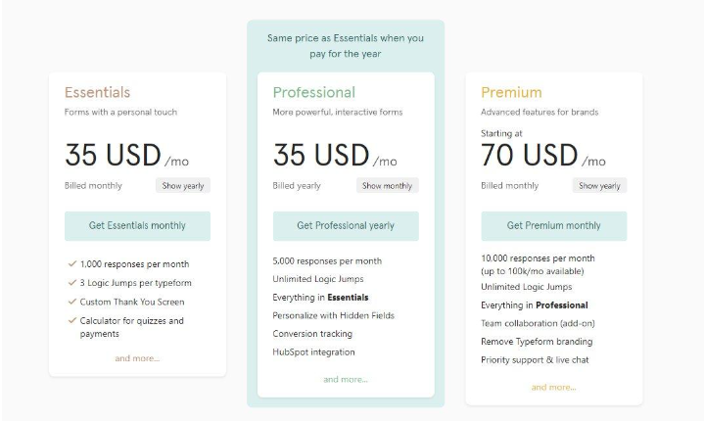The width and height of the screenshot is (704, 421).
Task: Click Everything in Essentials text
Action: [x=320, y=297]
